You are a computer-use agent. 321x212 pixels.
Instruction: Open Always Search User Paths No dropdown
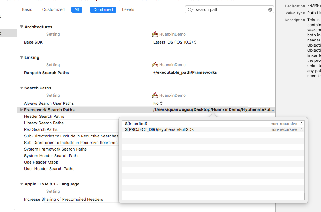tap(158, 103)
